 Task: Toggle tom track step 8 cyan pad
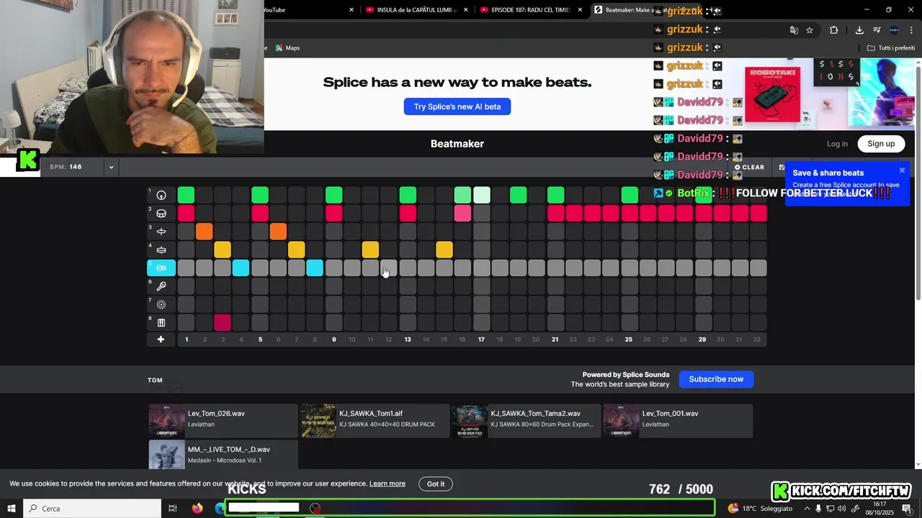click(315, 268)
